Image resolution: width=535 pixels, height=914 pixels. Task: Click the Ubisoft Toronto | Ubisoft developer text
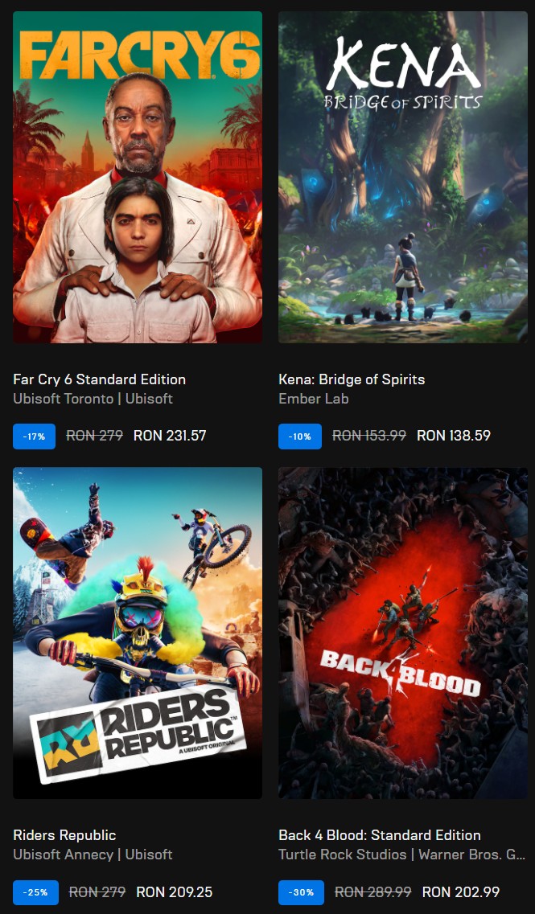point(93,399)
